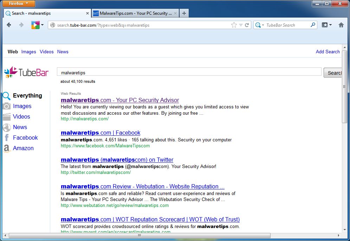Image resolution: width=350 pixels, height=241 pixels.
Task: Click the Add Search link
Action: pyautogui.click(x=328, y=52)
